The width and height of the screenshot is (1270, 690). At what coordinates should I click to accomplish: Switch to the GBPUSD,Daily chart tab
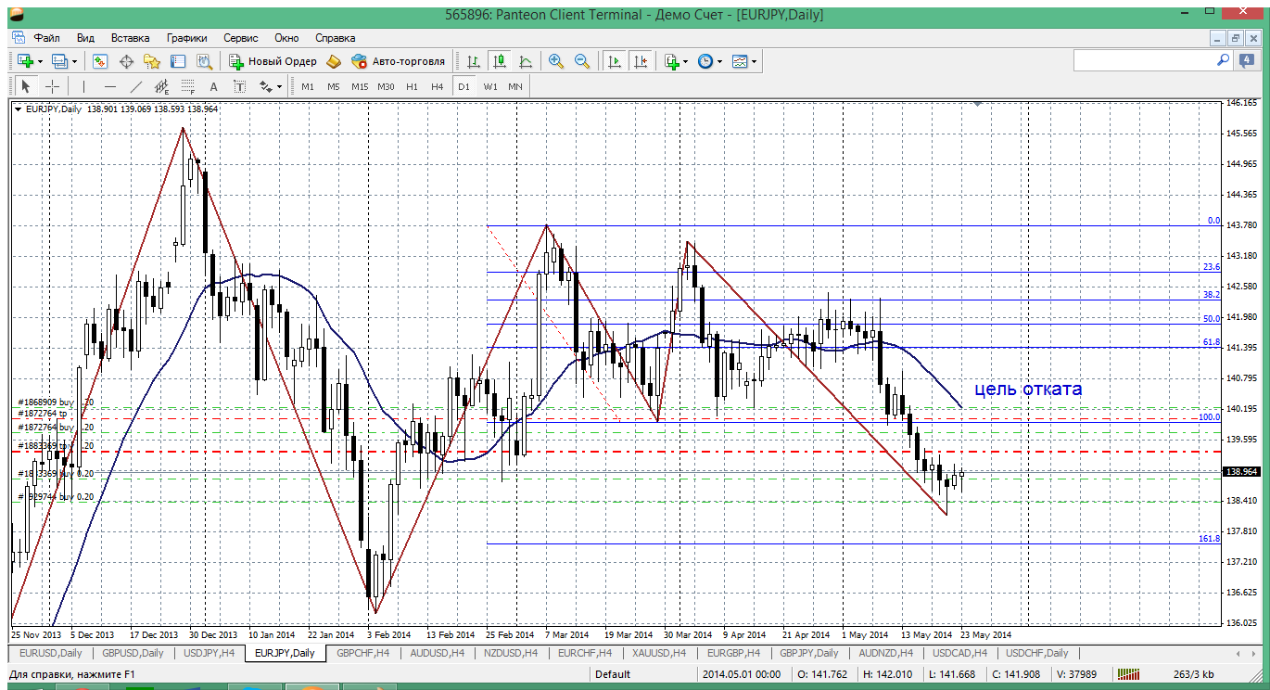133,653
